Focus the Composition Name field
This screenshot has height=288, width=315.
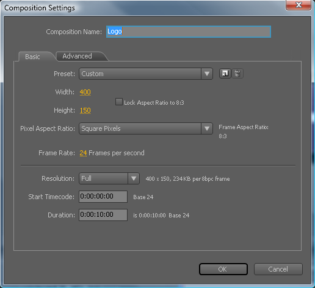189,32
